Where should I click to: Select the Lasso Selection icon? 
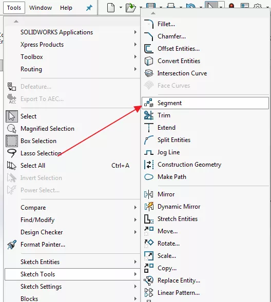pyautogui.click(x=12, y=153)
